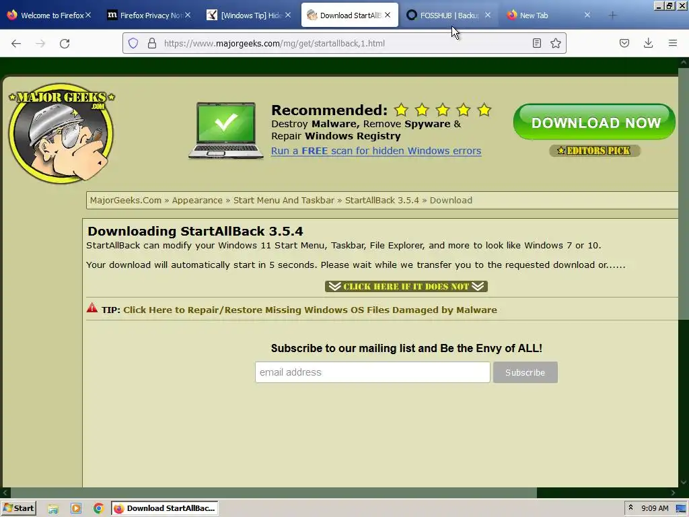Click the padlock site security icon

[x=152, y=43]
